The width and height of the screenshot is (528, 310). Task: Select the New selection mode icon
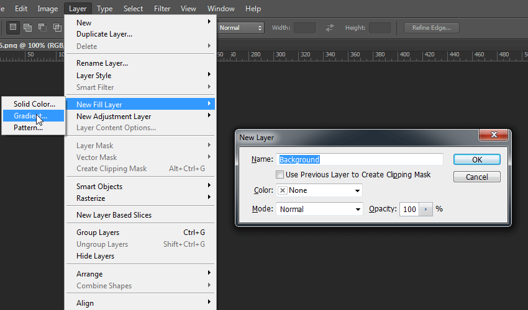tap(12, 27)
